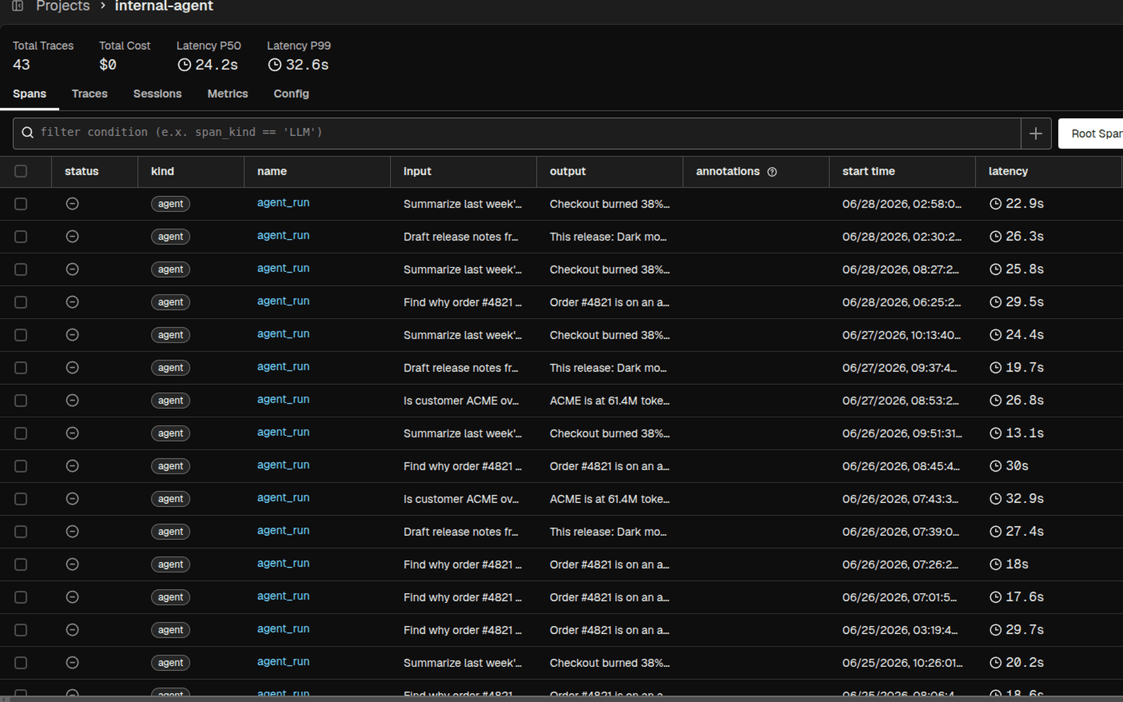1123x702 pixels.
Task: Click status icon of the 32.9s row
Action: point(72,498)
